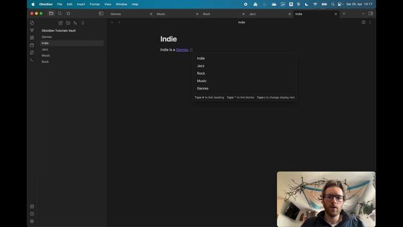Screen dimensions: 403x227
Task: Toggle reading view book icon
Action: (363, 23)
